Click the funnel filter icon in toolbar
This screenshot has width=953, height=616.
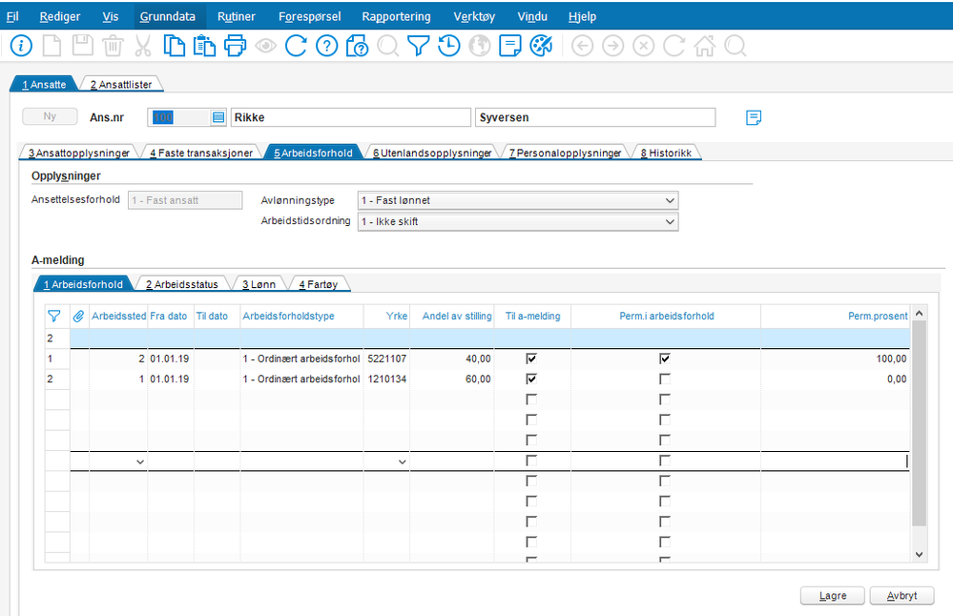(418, 46)
